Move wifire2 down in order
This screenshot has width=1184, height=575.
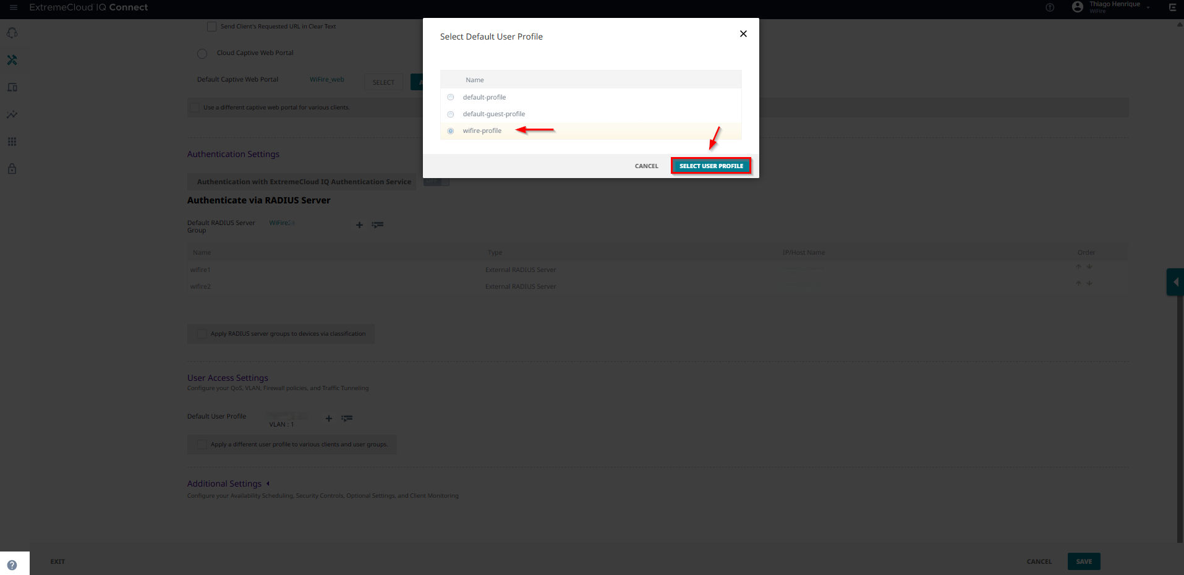[x=1089, y=283]
